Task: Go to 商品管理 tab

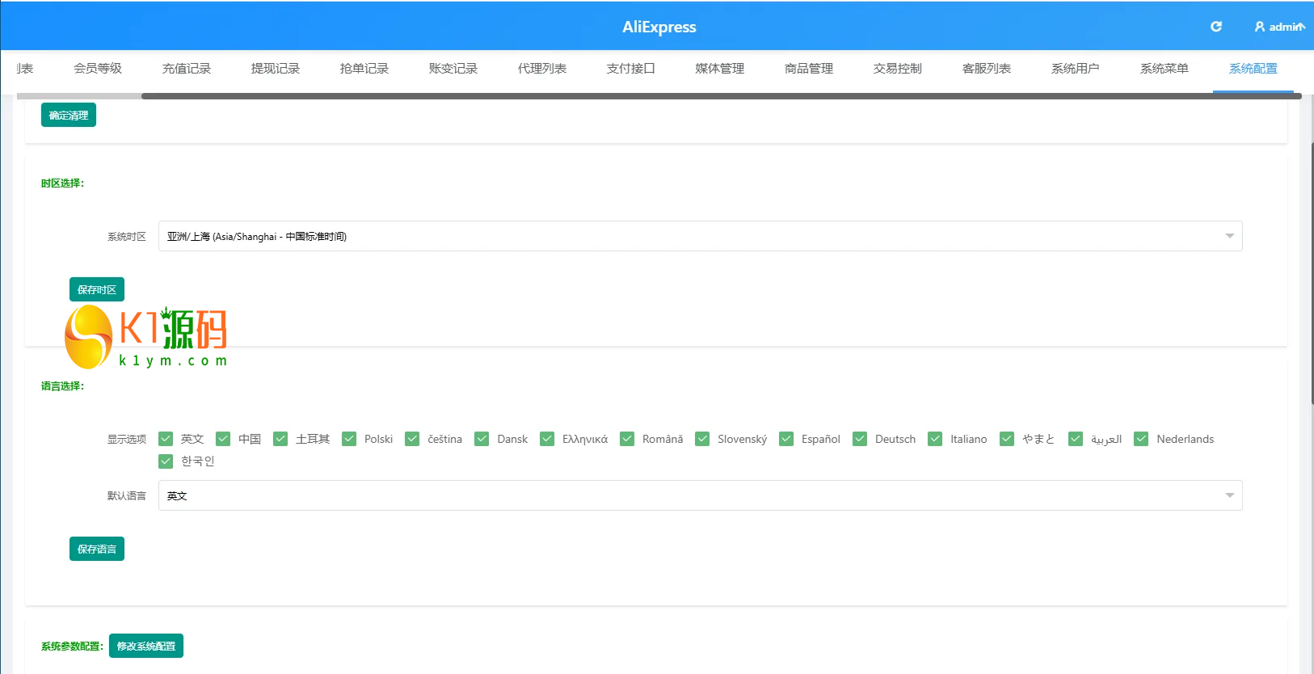Action: tap(809, 69)
